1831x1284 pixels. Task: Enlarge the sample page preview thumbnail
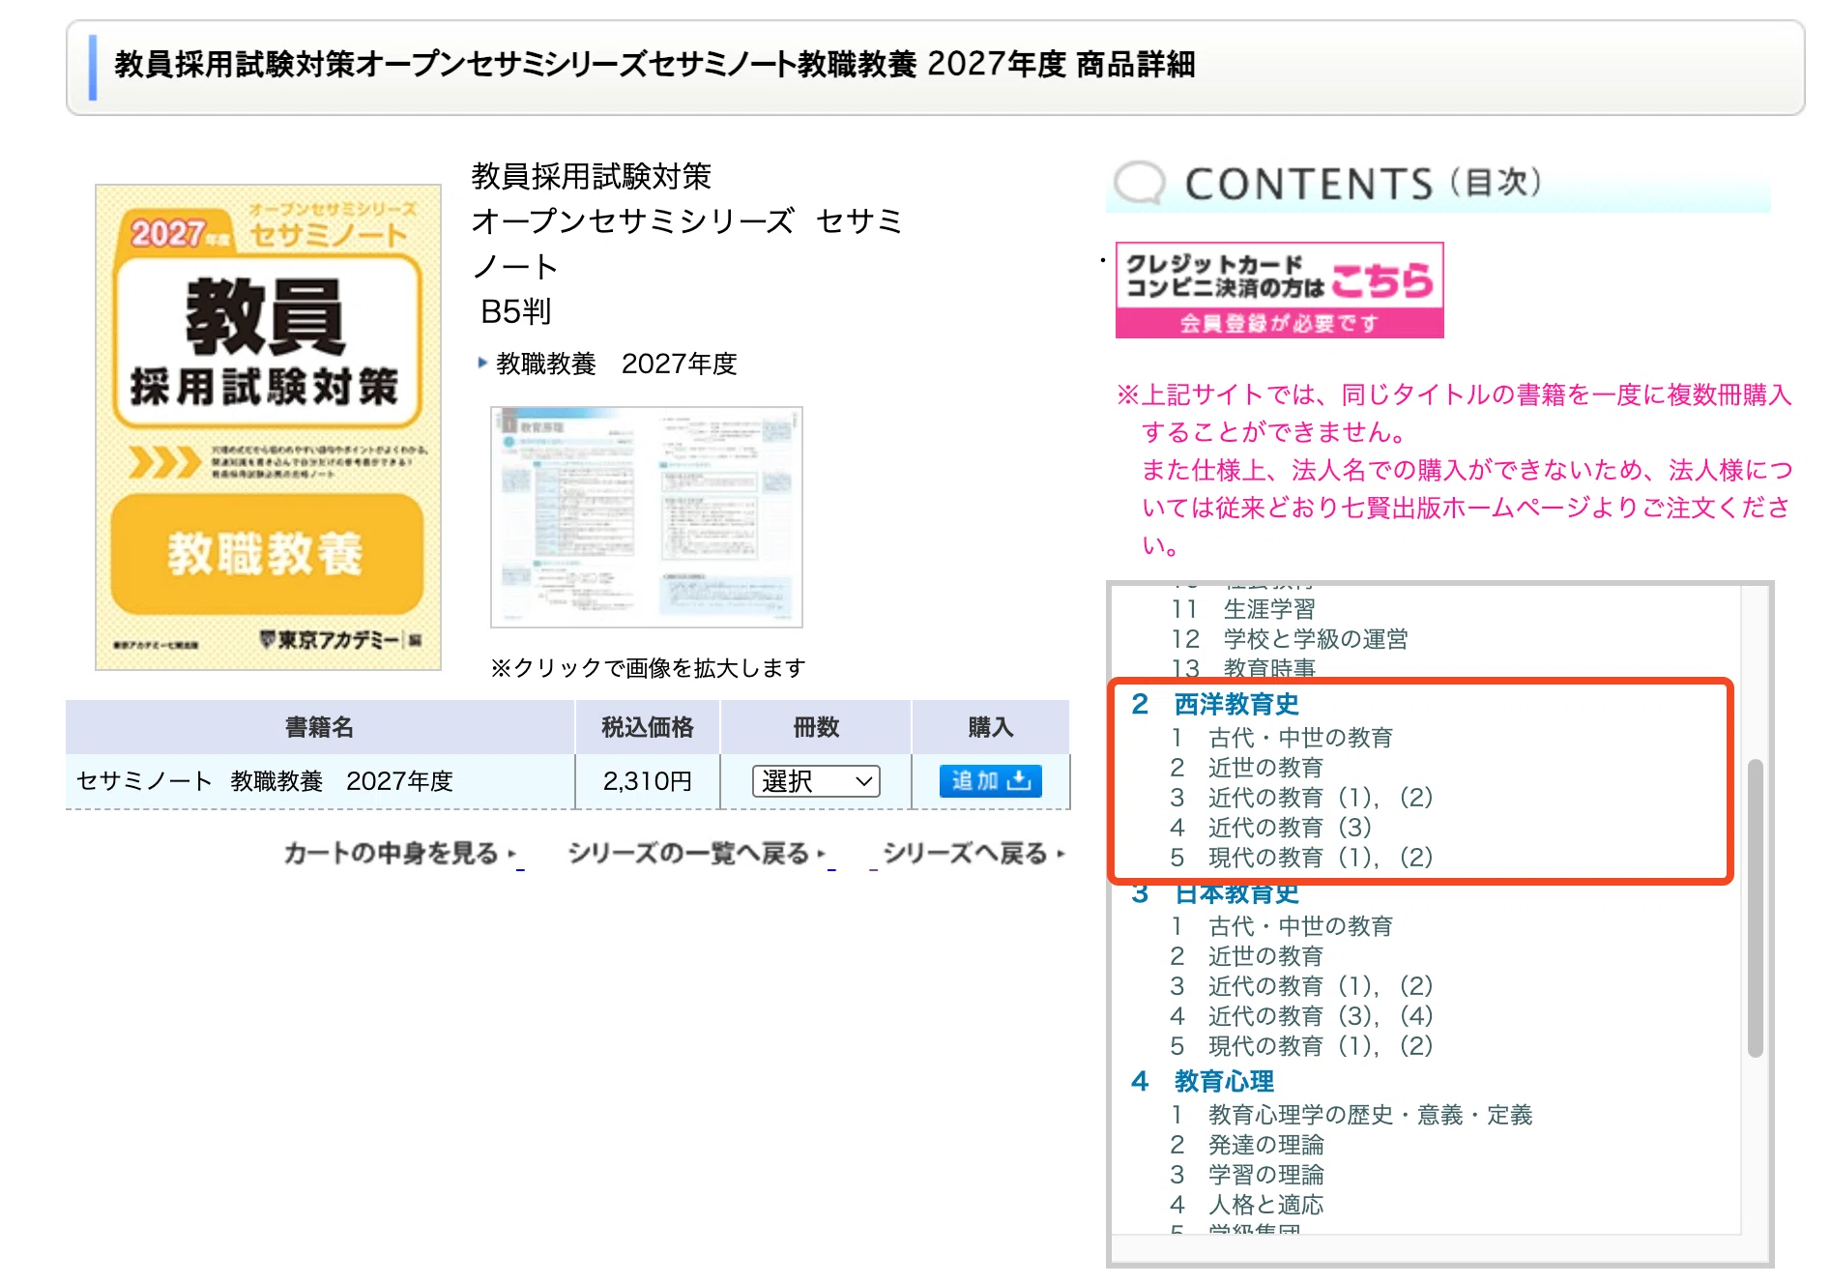[647, 517]
